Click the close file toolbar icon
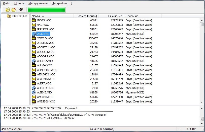Screen dimensions: 205x132 click(x=14, y=10)
